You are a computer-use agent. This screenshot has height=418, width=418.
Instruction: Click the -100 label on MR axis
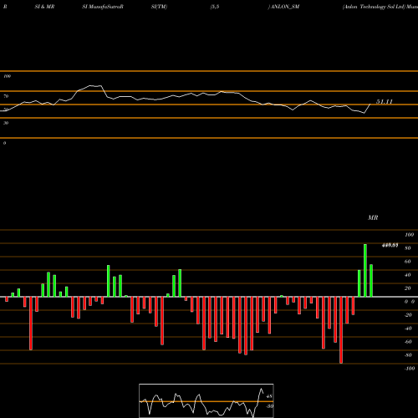410,369
